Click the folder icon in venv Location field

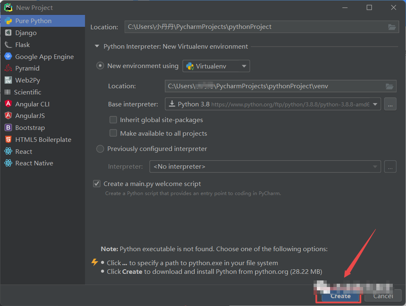click(x=389, y=86)
